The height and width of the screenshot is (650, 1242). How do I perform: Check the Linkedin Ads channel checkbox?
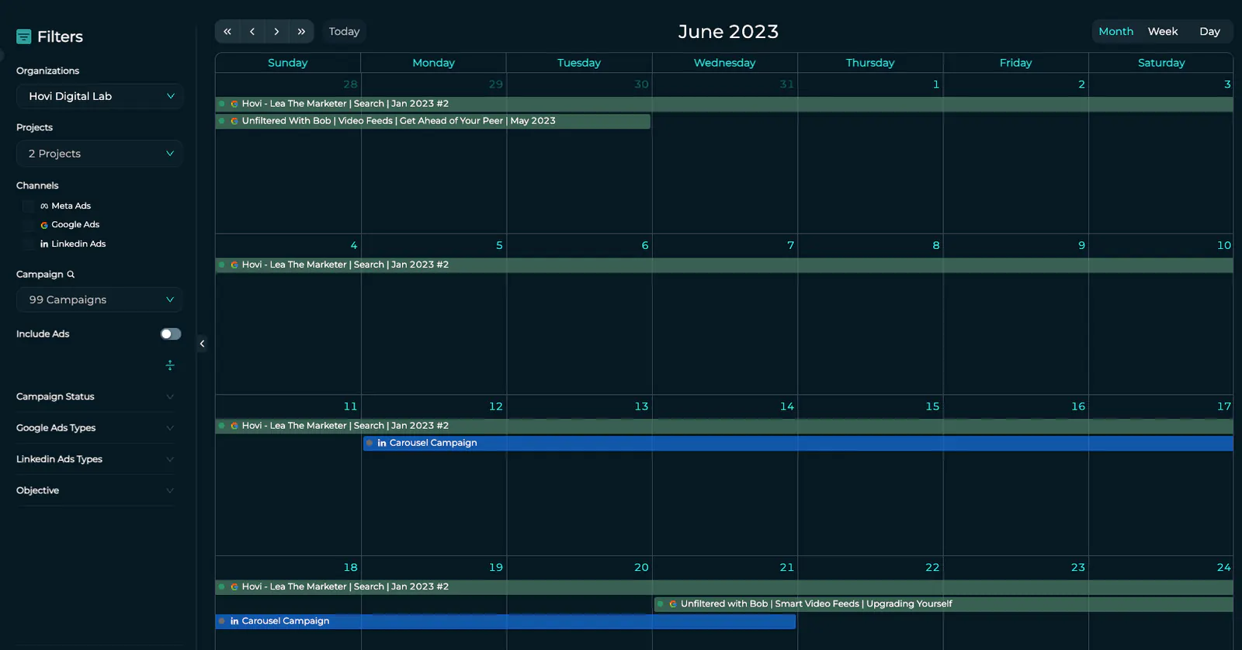(x=29, y=244)
